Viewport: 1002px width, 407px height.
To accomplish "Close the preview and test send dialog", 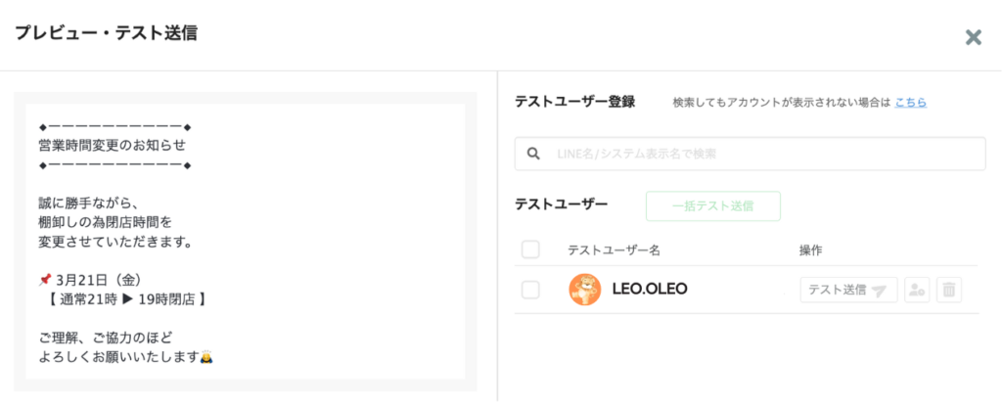I will (x=973, y=37).
